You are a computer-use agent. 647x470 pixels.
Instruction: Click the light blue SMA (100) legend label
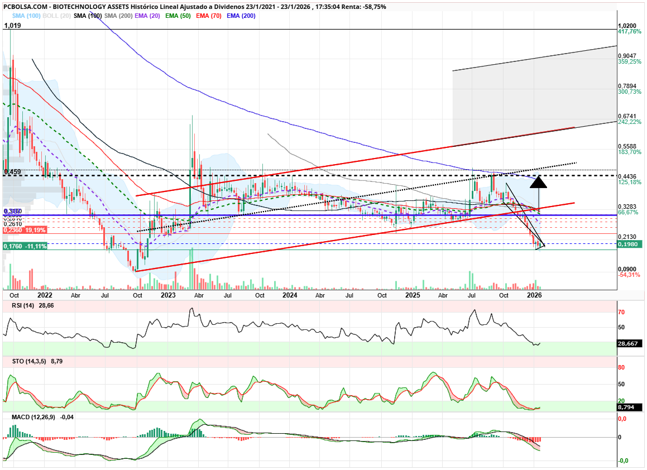click(x=26, y=16)
